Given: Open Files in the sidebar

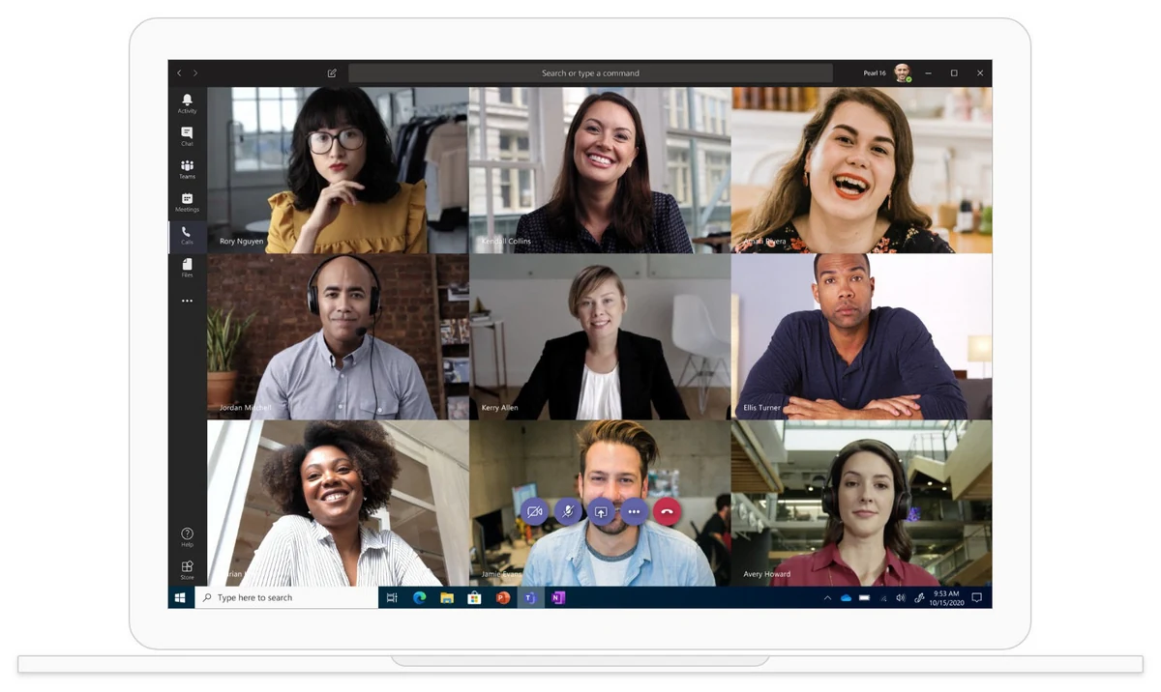Looking at the screenshot, I should coord(187,268).
